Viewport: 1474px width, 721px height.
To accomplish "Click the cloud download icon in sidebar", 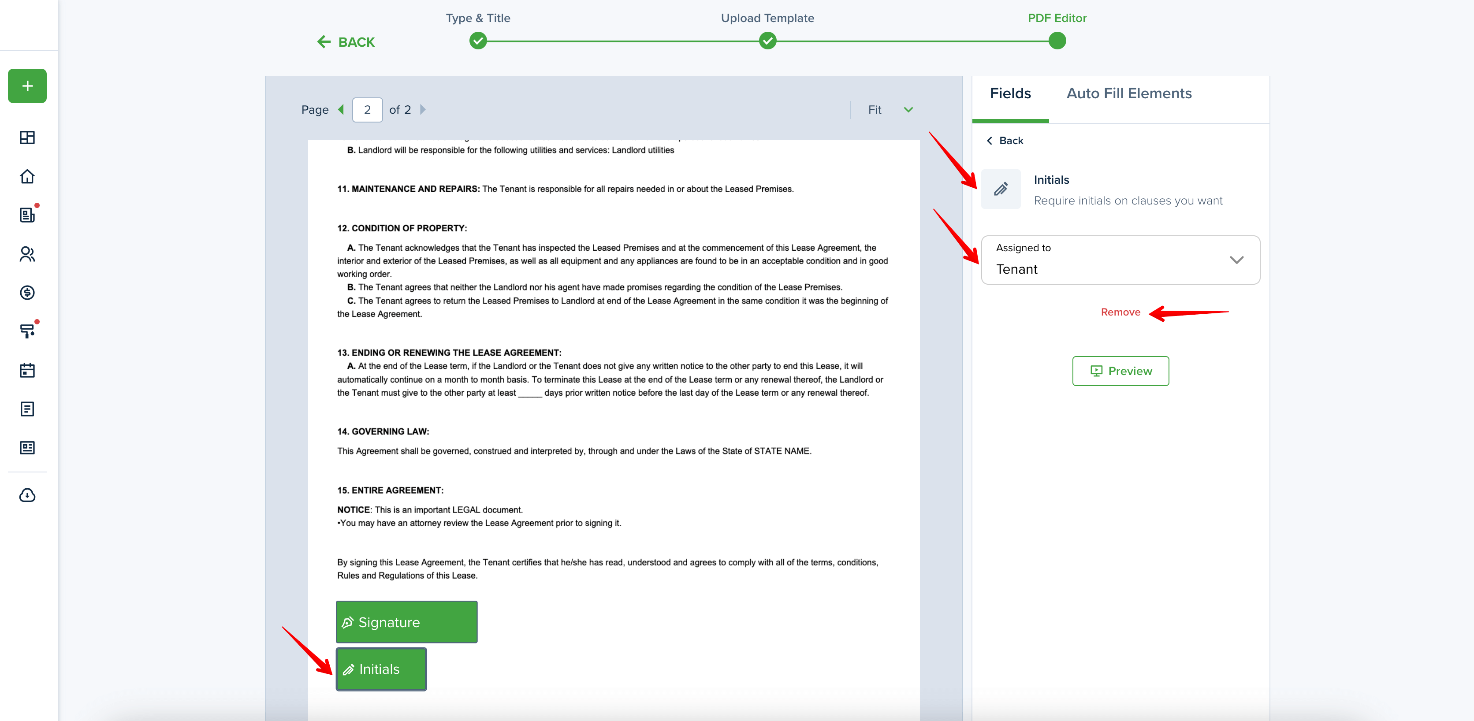I will click(x=27, y=495).
